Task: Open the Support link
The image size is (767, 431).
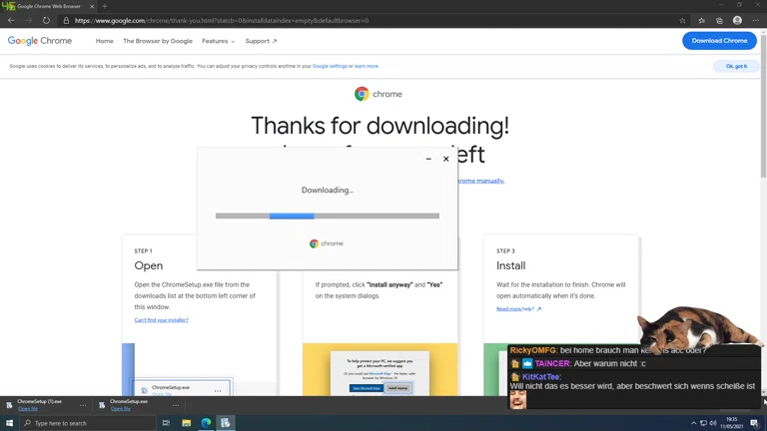Action: pyautogui.click(x=261, y=41)
